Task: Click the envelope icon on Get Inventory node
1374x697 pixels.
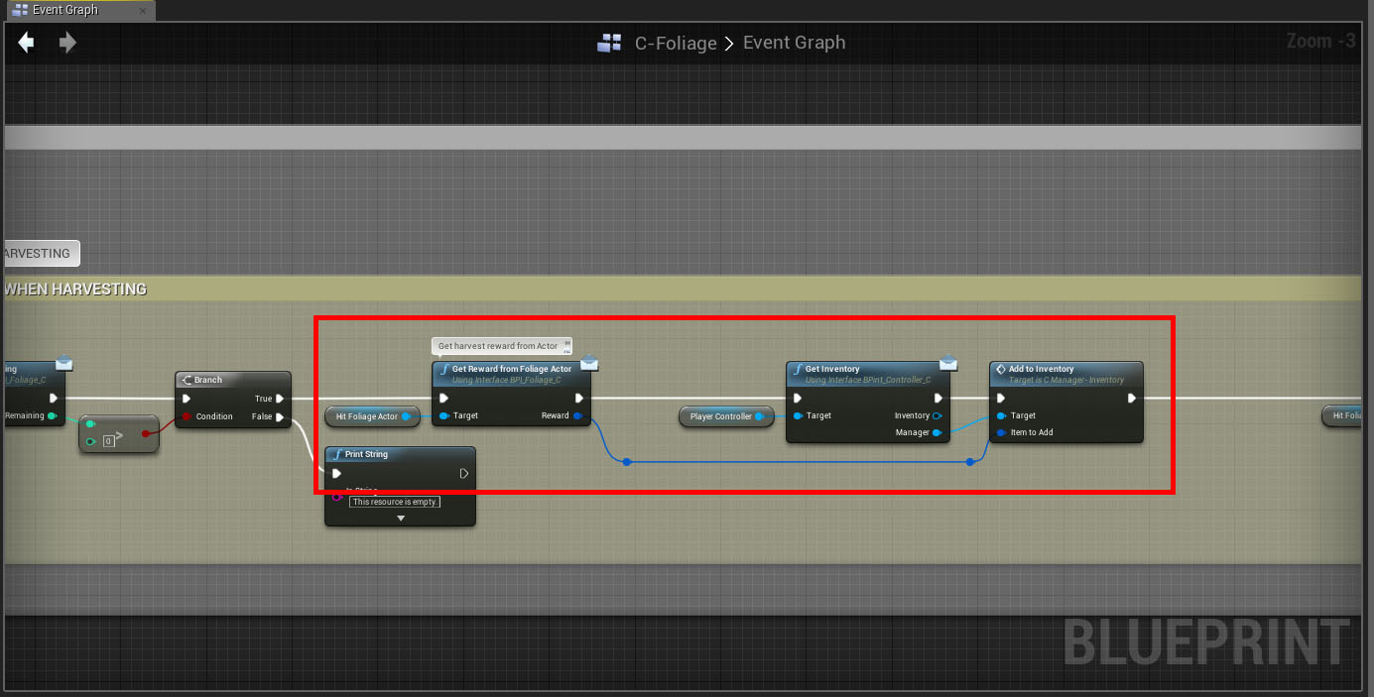Action: [x=947, y=363]
